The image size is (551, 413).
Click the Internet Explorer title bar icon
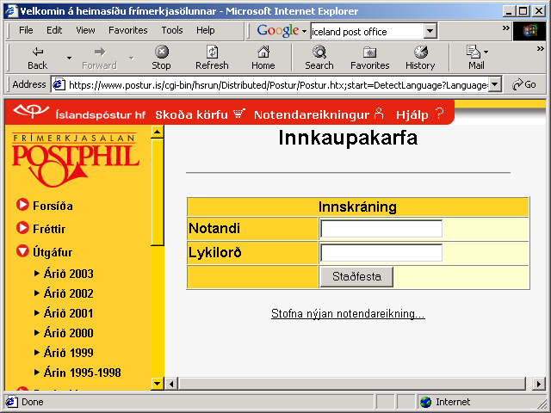[x=11, y=11]
